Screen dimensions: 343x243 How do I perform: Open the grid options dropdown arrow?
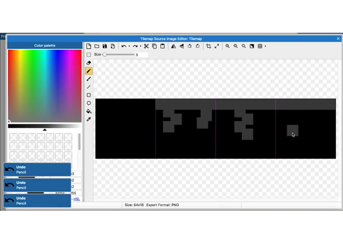tap(265, 46)
